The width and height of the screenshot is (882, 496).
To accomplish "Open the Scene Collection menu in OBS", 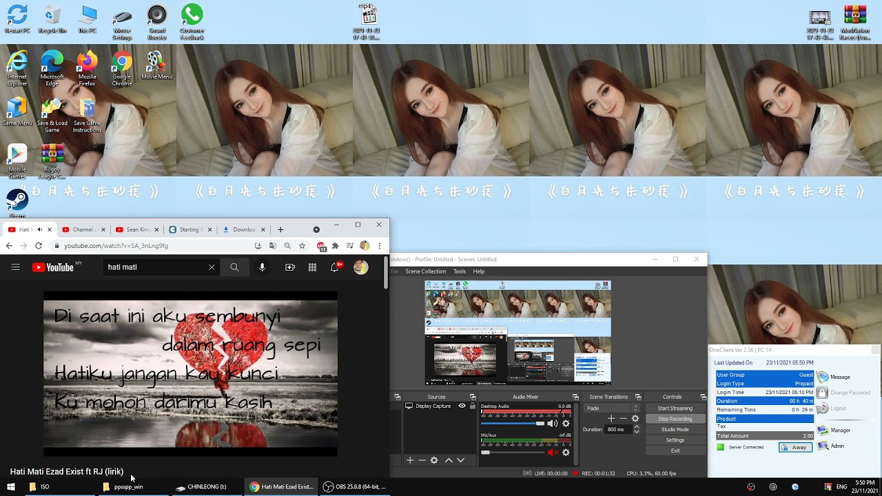I will (x=426, y=271).
